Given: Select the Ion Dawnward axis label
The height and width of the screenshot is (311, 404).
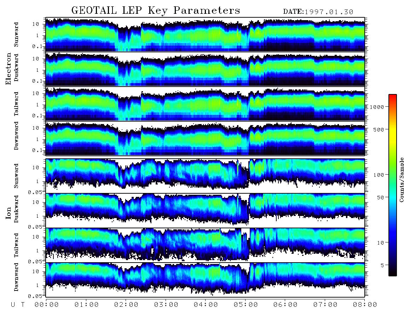Looking at the screenshot, I should pos(16,277).
